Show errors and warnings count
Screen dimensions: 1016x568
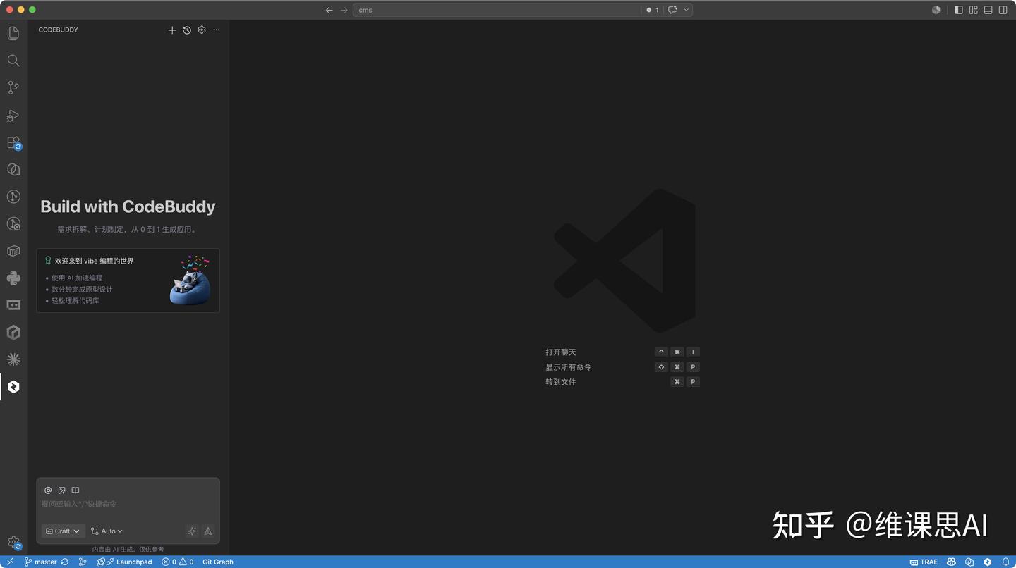pos(177,562)
